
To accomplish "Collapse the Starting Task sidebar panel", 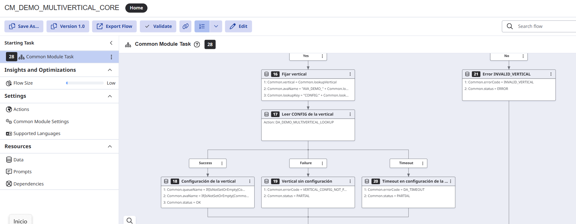I will (111, 43).
